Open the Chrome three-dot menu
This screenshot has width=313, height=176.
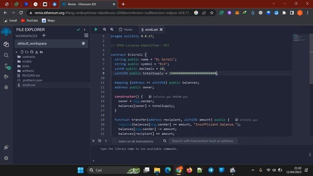(308, 13)
